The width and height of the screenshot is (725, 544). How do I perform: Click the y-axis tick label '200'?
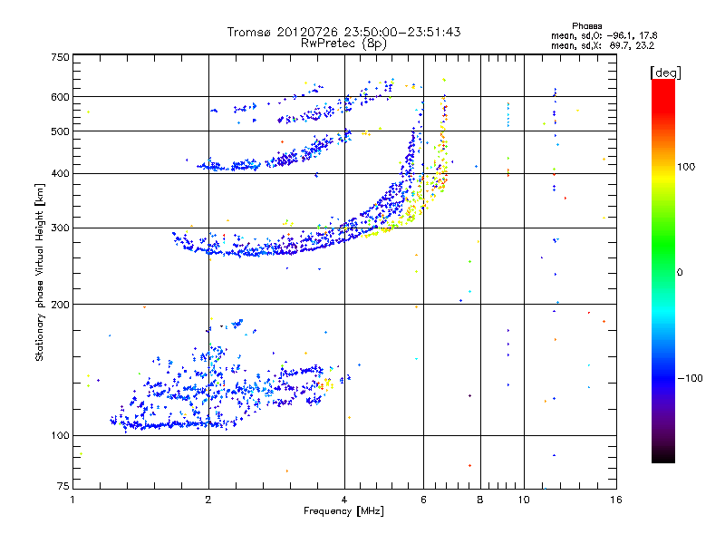[60, 305]
